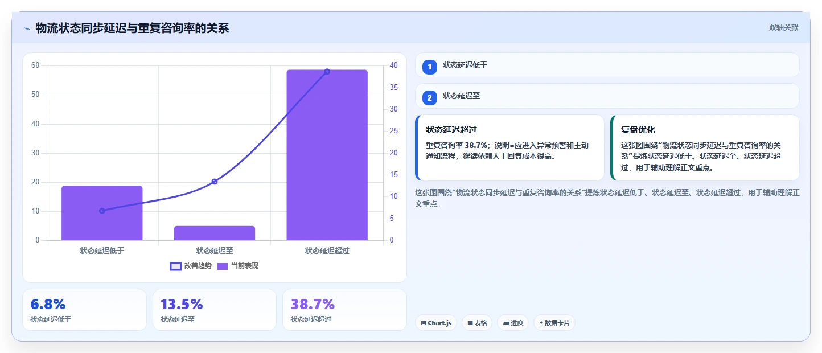The height and width of the screenshot is (353, 822).
Task: Open list row 状态延迟低于
Action: [607, 65]
